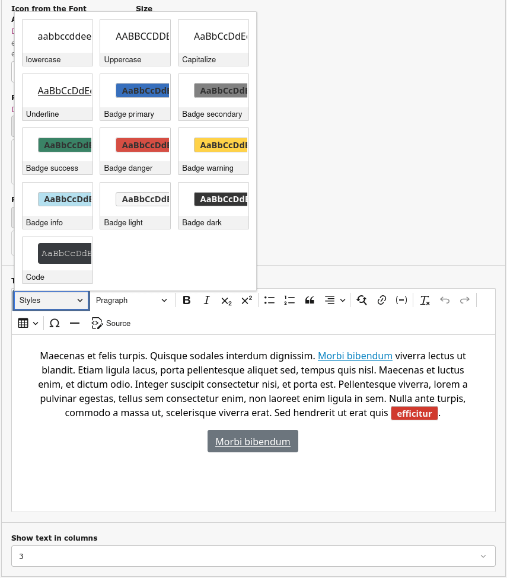
Task: Apply block quote formatting
Action: click(310, 301)
